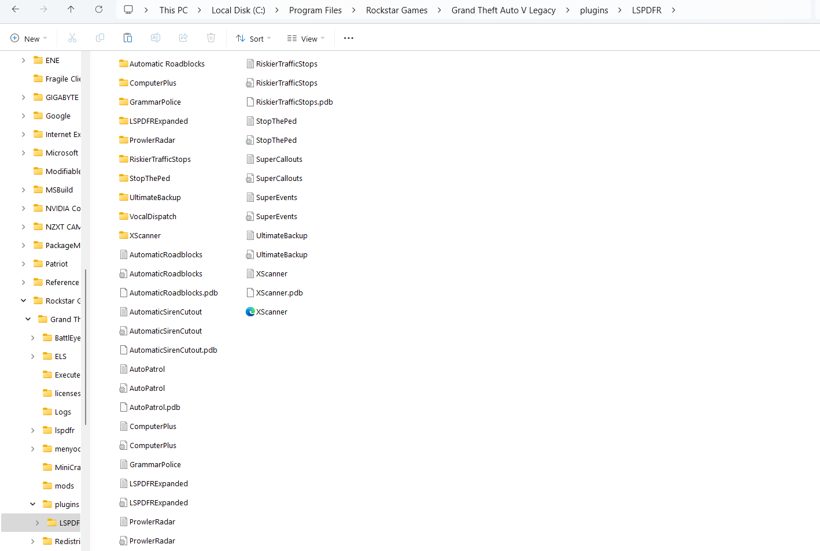The width and height of the screenshot is (820, 551).
Task: Navigate to This PC in address bar
Action: pyautogui.click(x=173, y=10)
